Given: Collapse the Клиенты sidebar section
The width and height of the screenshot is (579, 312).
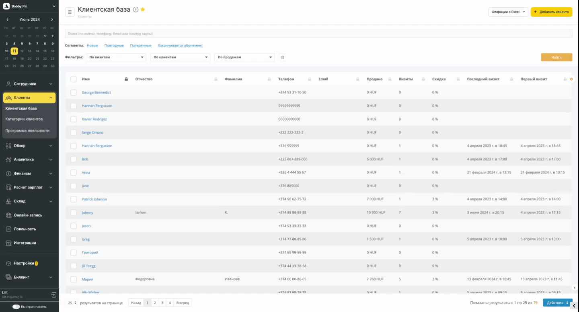Looking at the screenshot, I should click(29, 98).
